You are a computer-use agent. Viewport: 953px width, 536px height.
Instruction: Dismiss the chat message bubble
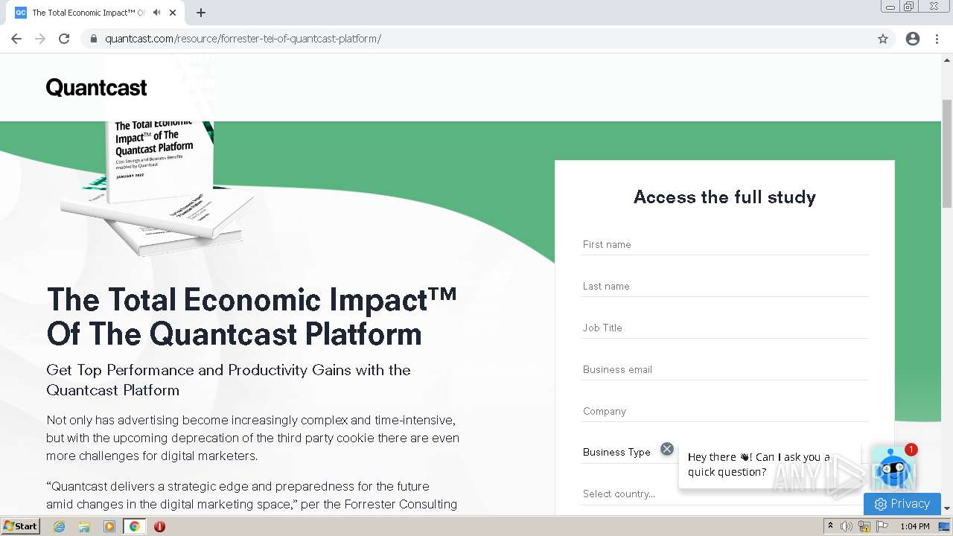click(x=667, y=449)
